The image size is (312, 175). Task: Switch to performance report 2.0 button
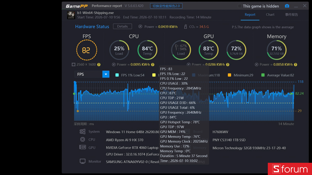(x=166, y=6)
